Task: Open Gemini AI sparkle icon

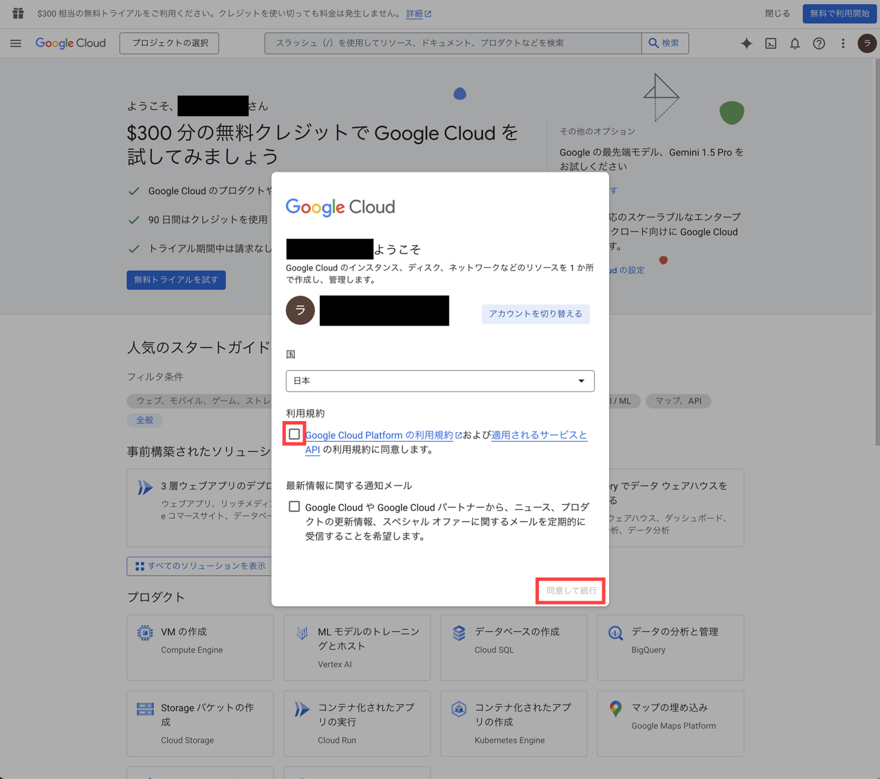Action: click(x=747, y=43)
